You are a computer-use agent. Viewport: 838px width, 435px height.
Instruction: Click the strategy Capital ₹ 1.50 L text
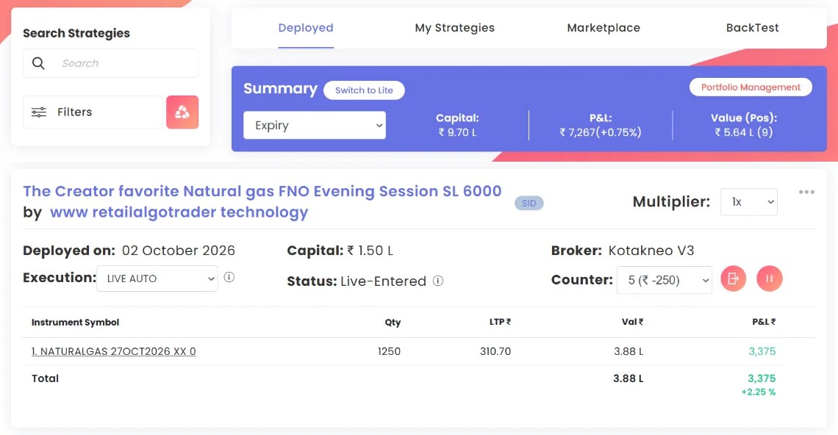point(340,251)
